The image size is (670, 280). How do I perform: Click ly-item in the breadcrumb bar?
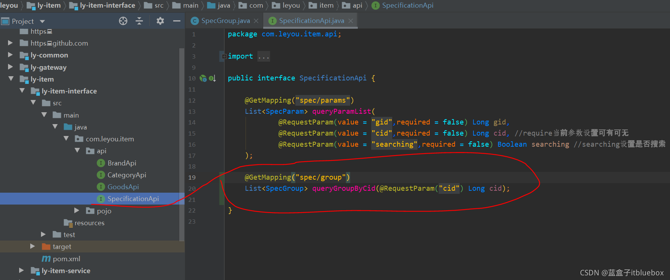[49, 5]
